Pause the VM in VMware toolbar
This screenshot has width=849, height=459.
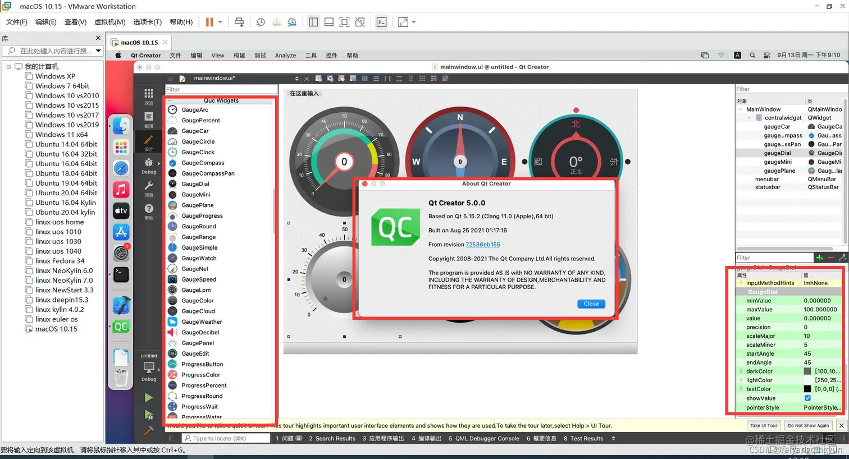coord(209,22)
